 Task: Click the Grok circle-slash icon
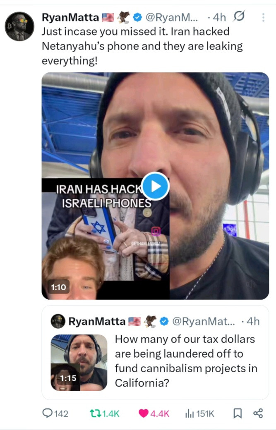[x=239, y=17]
